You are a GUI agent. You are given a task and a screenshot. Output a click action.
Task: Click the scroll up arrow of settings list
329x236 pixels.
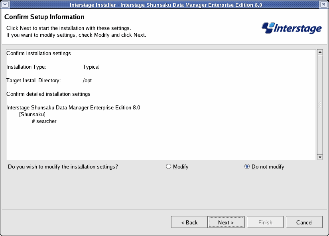pos(320,52)
